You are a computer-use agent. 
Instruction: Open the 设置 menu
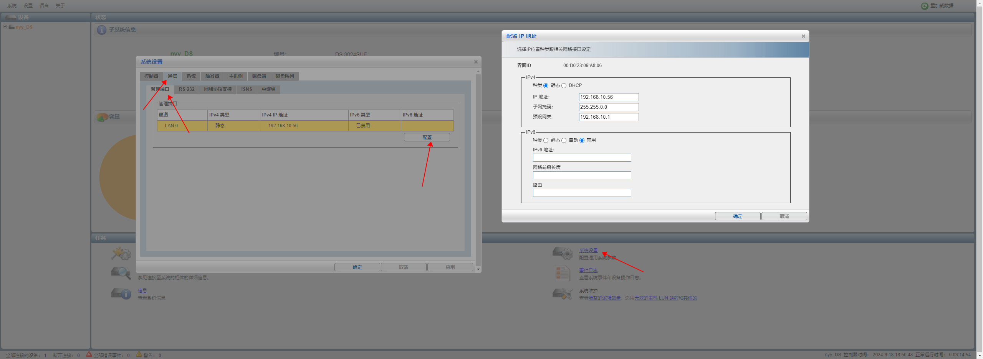28,6
